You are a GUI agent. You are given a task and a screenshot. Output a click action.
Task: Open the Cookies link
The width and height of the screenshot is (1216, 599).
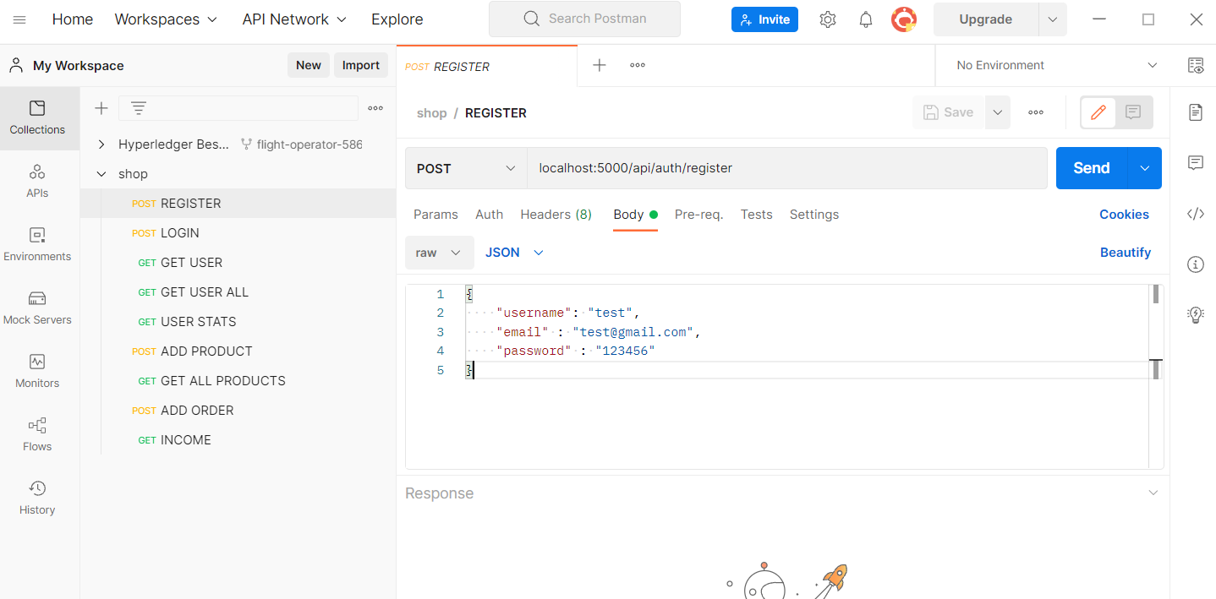pos(1124,215)
